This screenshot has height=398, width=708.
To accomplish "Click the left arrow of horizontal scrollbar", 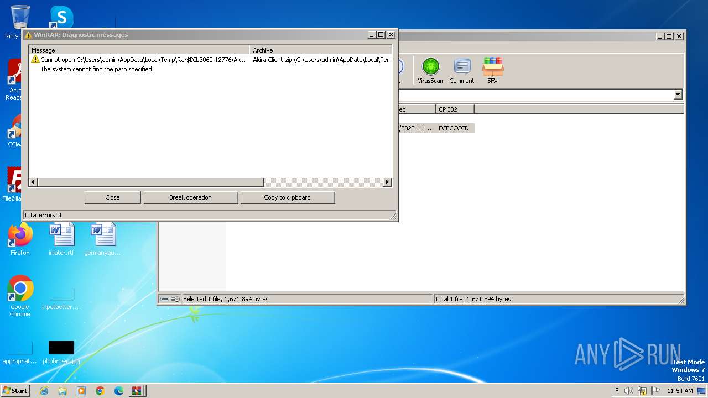I will [33, 182].
